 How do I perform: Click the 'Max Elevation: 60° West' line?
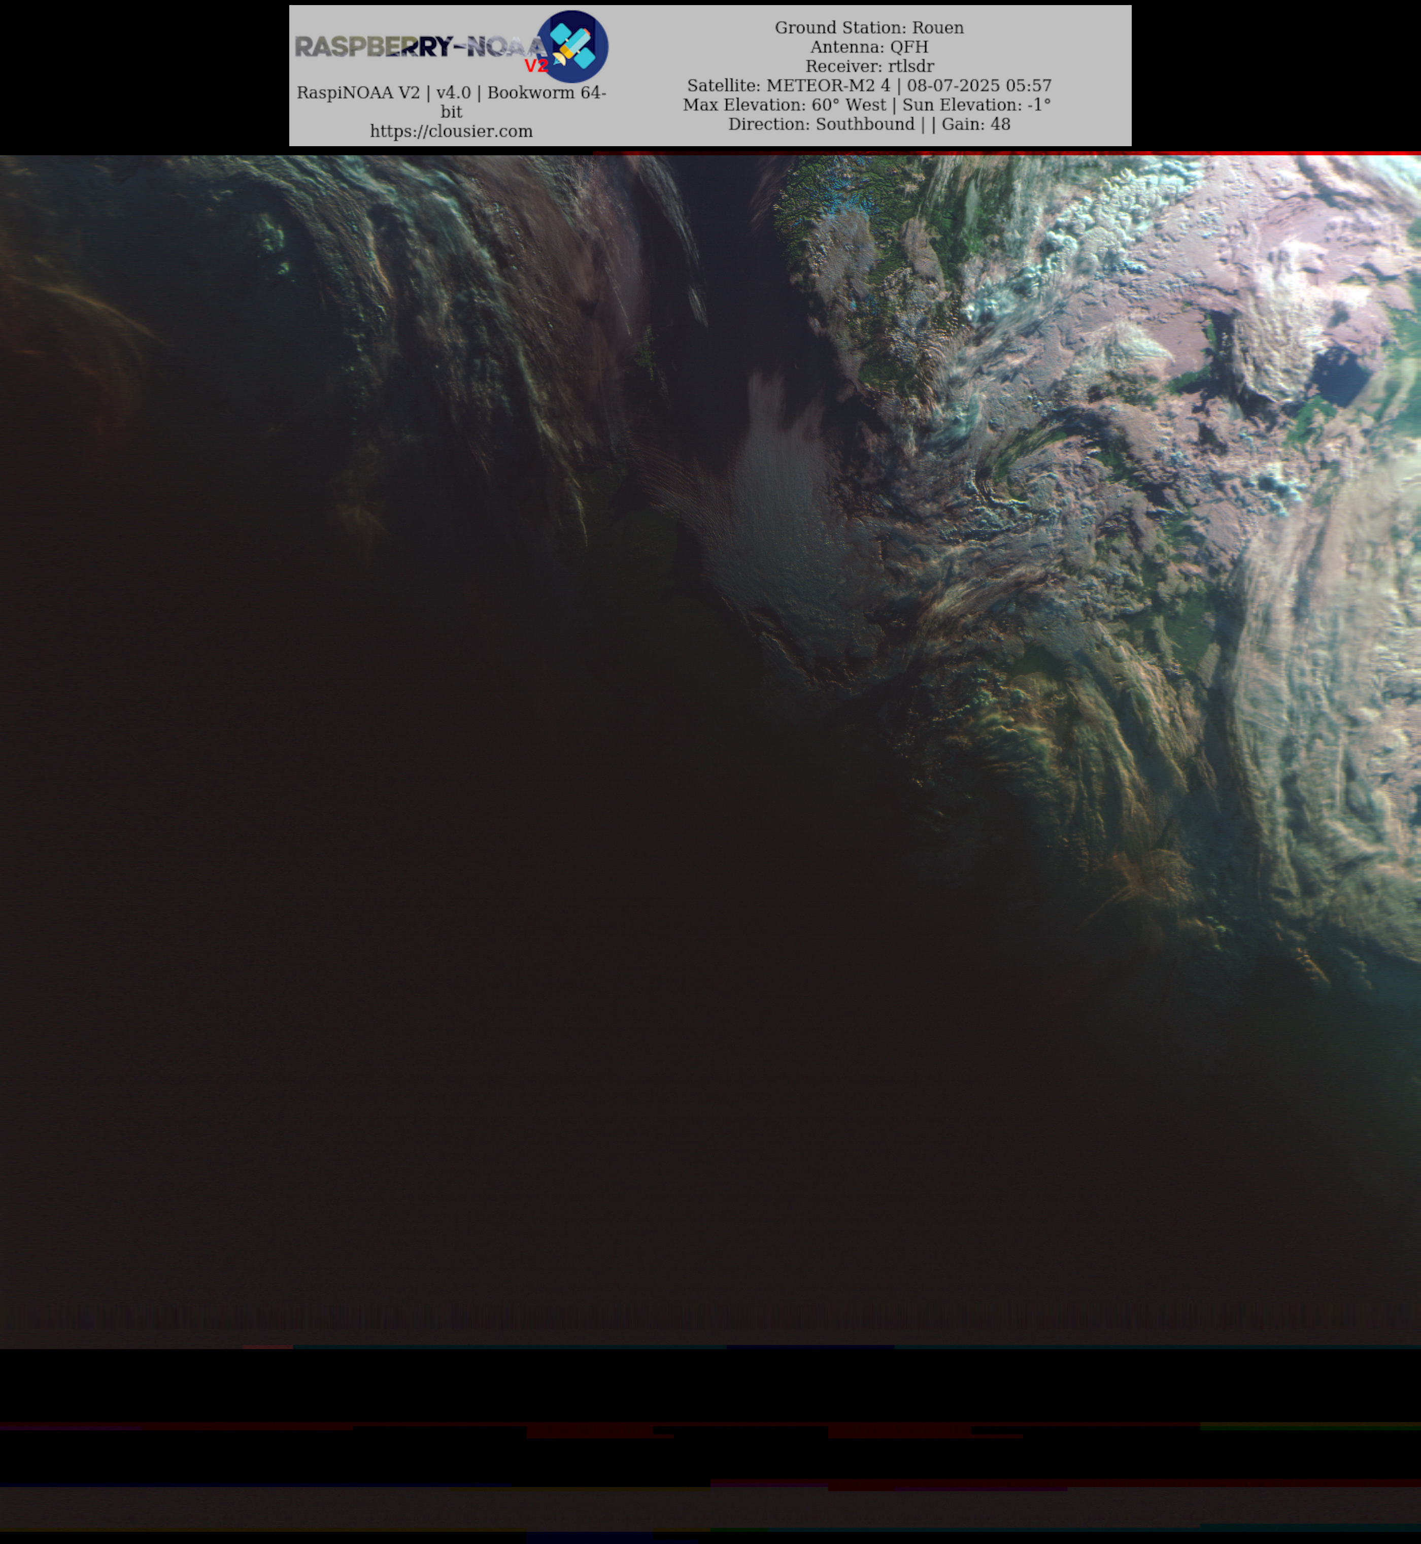867,105
